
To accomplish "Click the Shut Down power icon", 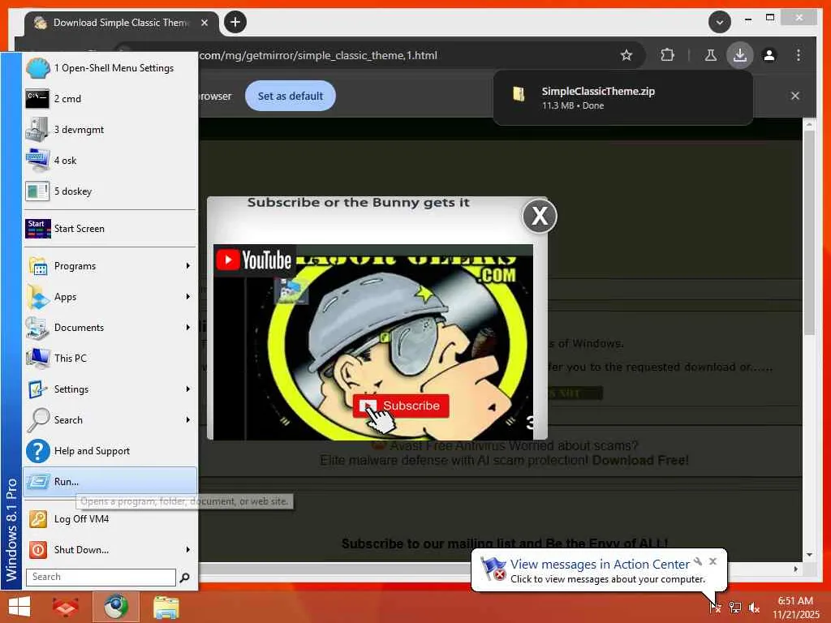I will click(37, 550).
